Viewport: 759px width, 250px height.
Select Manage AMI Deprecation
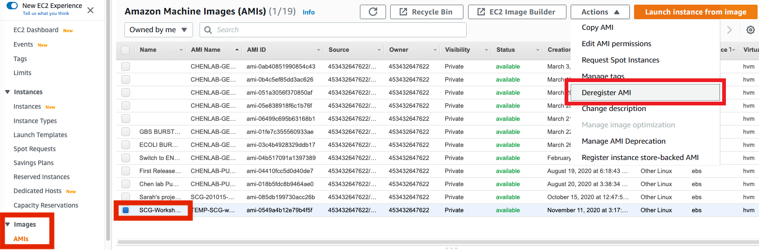[624, 141]
